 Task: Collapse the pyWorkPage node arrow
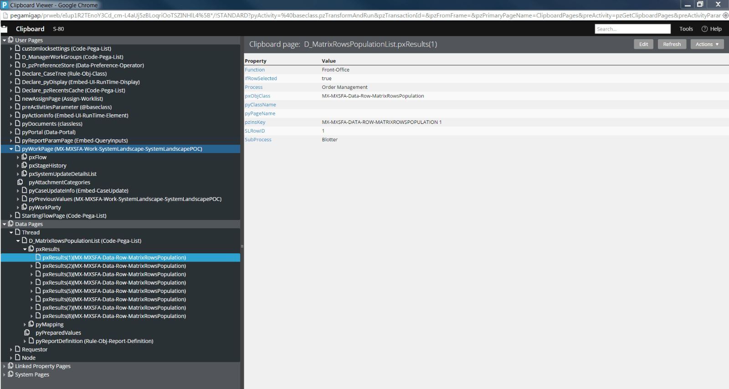[11, 149]
